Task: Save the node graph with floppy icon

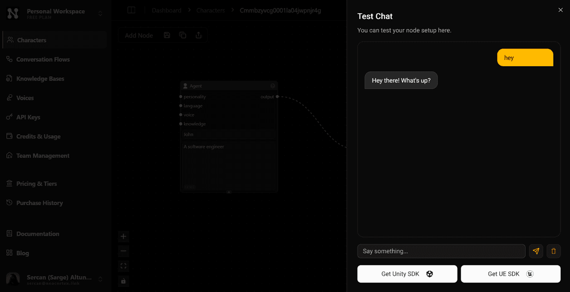Action: (167, 35)
